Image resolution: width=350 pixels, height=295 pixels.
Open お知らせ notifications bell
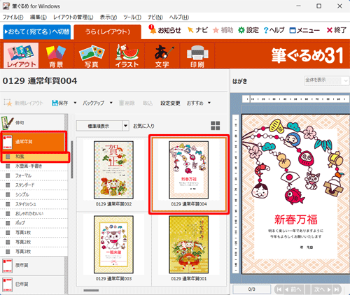coord(165,30)
